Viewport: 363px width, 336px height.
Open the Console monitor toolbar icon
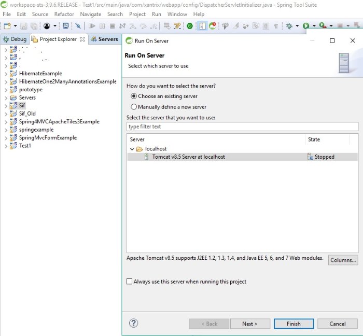(x=66, y=26)
